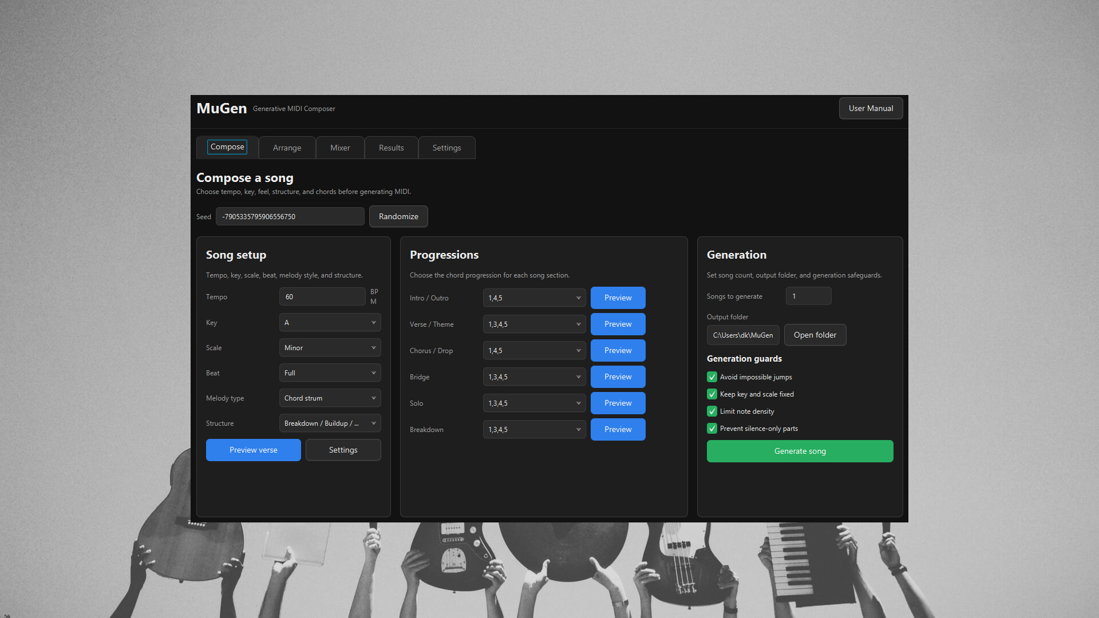The width and height of the screenshot is (1099, 618).
Task: Switch to the Arrange tab
Action: [287, 148]
